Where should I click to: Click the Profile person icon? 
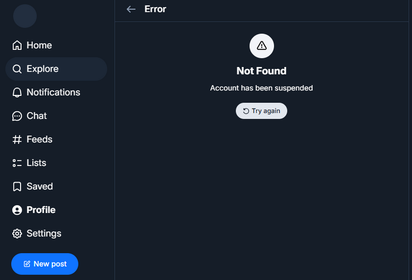click(17, 210)
